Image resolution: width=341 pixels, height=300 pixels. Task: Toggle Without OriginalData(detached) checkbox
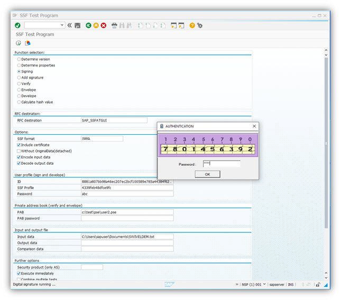pos(19,151)
